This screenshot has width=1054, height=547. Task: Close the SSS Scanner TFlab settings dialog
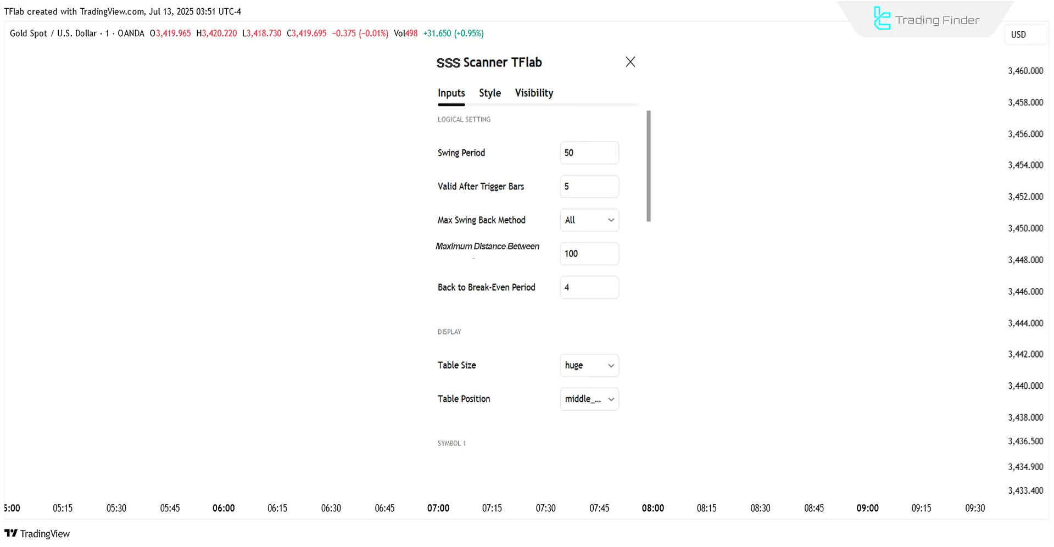pos(629,62)
